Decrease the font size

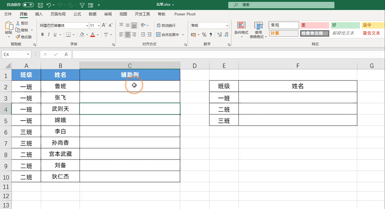coord(111,25)
